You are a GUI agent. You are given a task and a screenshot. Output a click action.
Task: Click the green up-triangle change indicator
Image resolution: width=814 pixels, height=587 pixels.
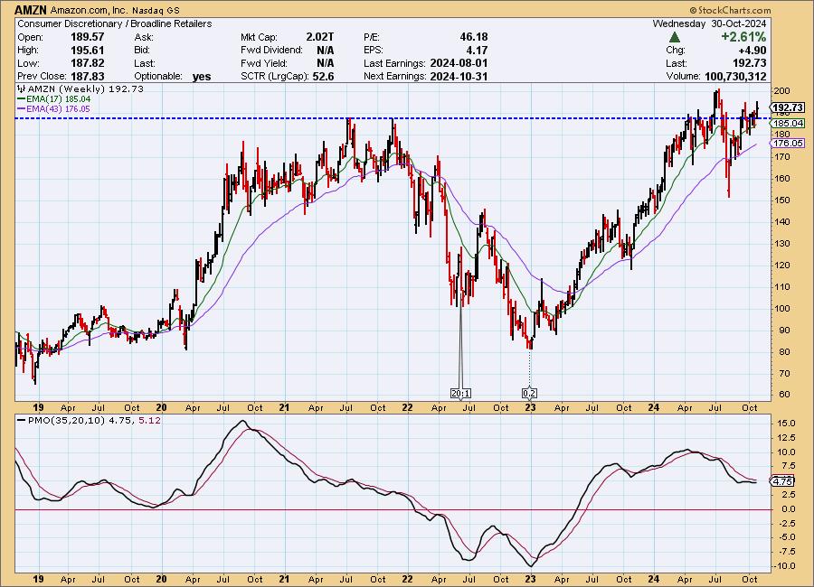[x=675, y=37]
